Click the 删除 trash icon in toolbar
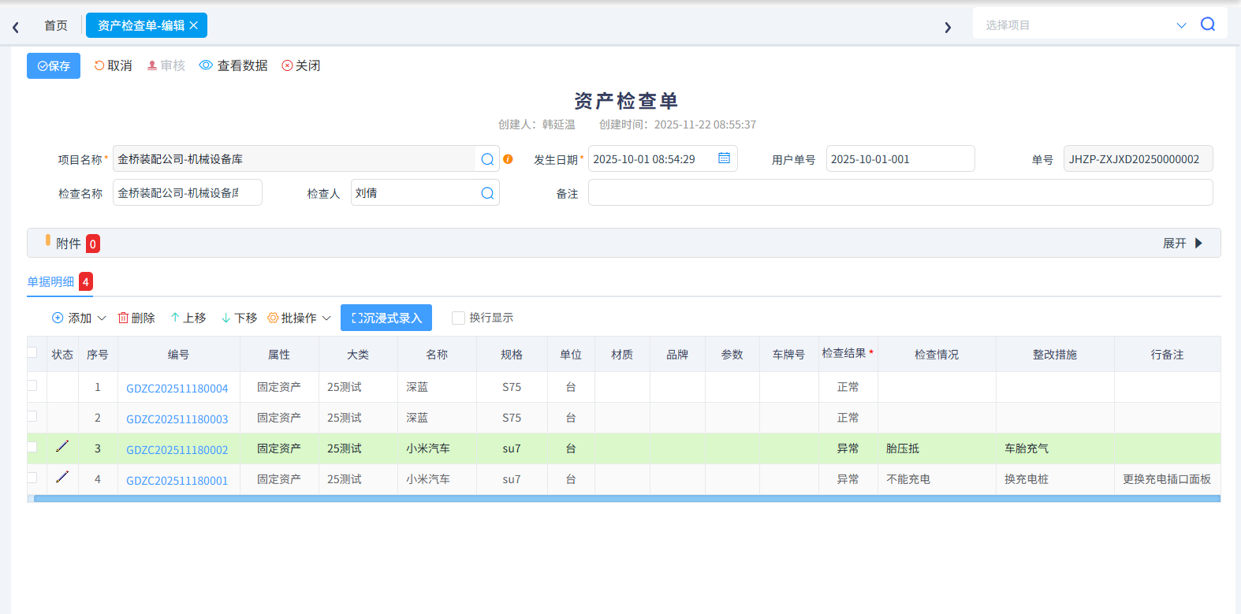The width and height of the screenshot is (1241, 614). pos(123,318)
